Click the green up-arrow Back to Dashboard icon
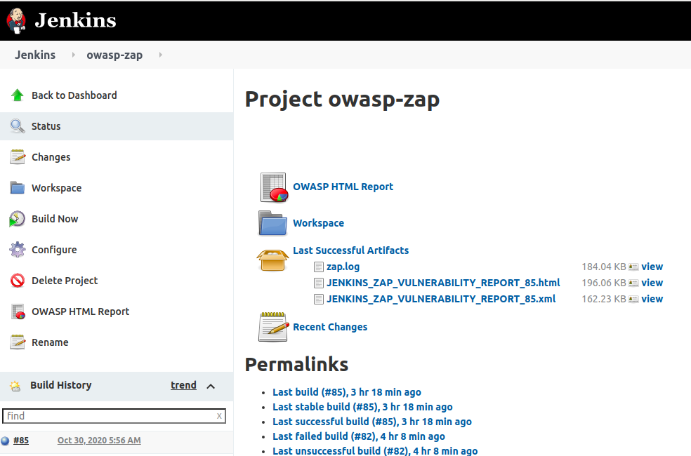 click(17, 95)
